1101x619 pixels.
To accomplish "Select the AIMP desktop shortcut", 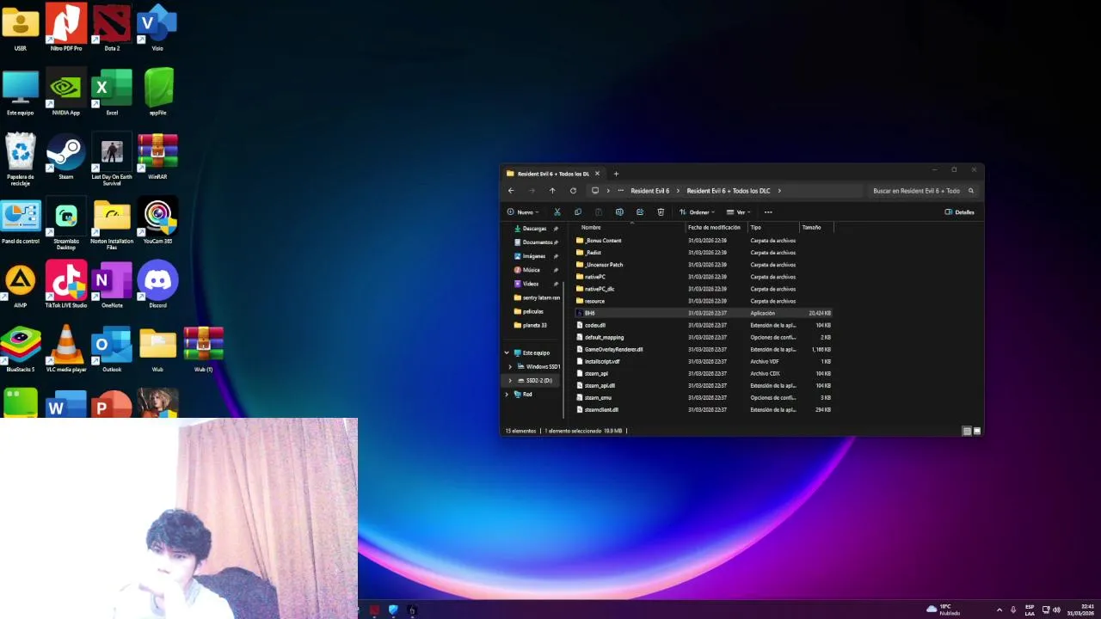I will point(21,285).
